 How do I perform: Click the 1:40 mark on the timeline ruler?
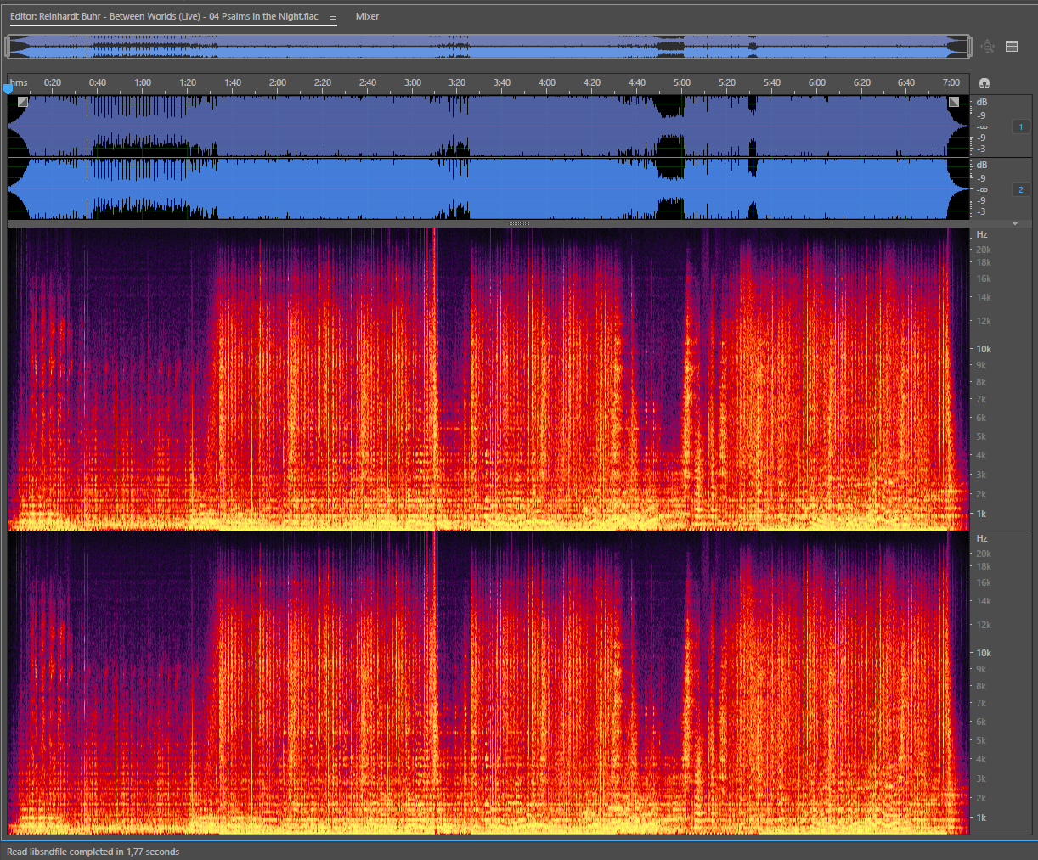click(233, 82)
